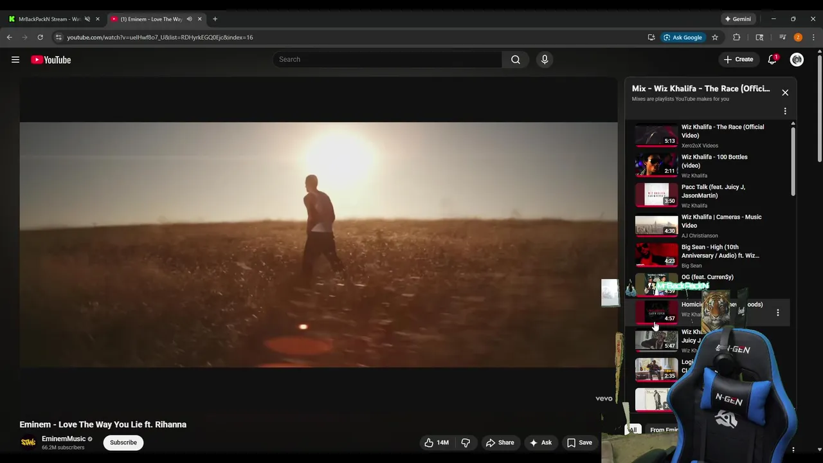
Task: View site information icon in address bar
Action: point(59,37)
